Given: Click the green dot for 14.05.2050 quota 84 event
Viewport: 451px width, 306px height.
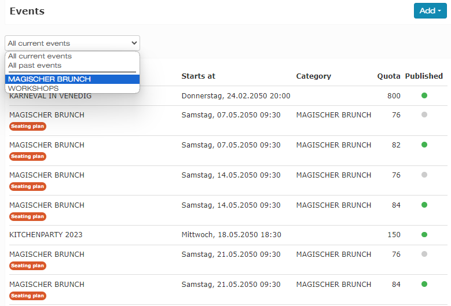Looking at the screenshot, I should coord(424,205).
